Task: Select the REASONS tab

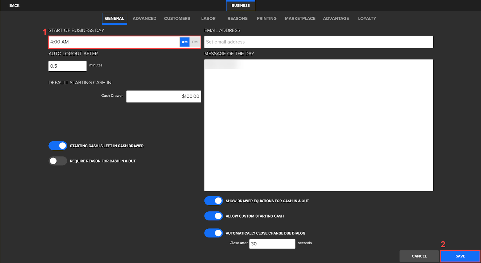Action: [237, 18]
